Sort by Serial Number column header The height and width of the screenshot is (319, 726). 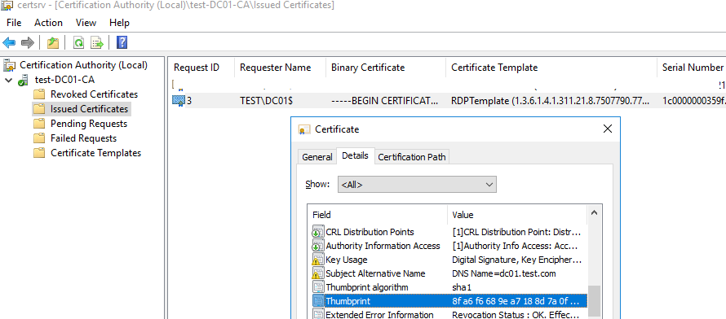point(691,68)
